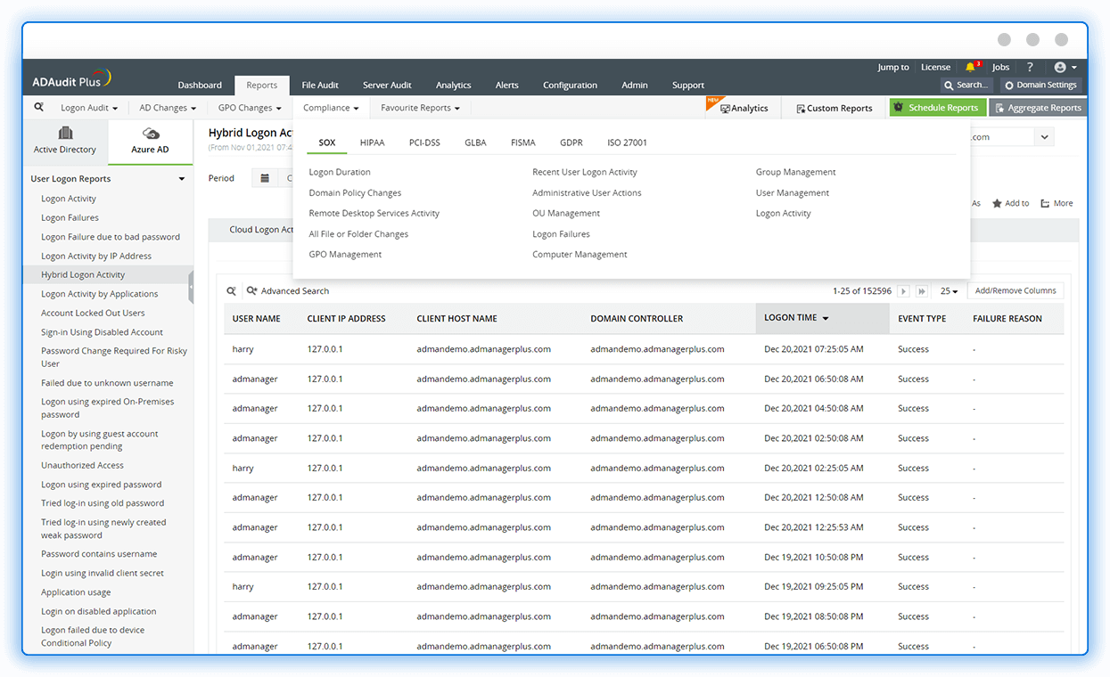Screen dimensions: 1110x677
Task: Click the report search magnifier icon in sub-toolbar
Action: click(39, 107)
